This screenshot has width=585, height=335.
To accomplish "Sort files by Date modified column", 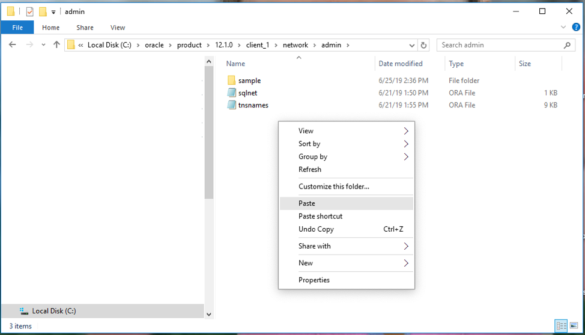I will pos(401,64).
